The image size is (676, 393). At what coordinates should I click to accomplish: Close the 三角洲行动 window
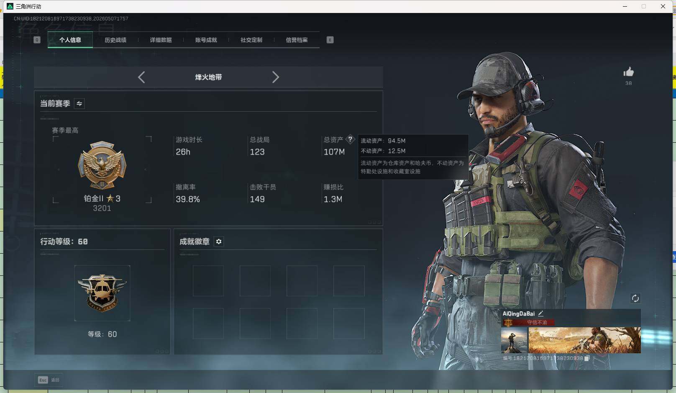663,6
